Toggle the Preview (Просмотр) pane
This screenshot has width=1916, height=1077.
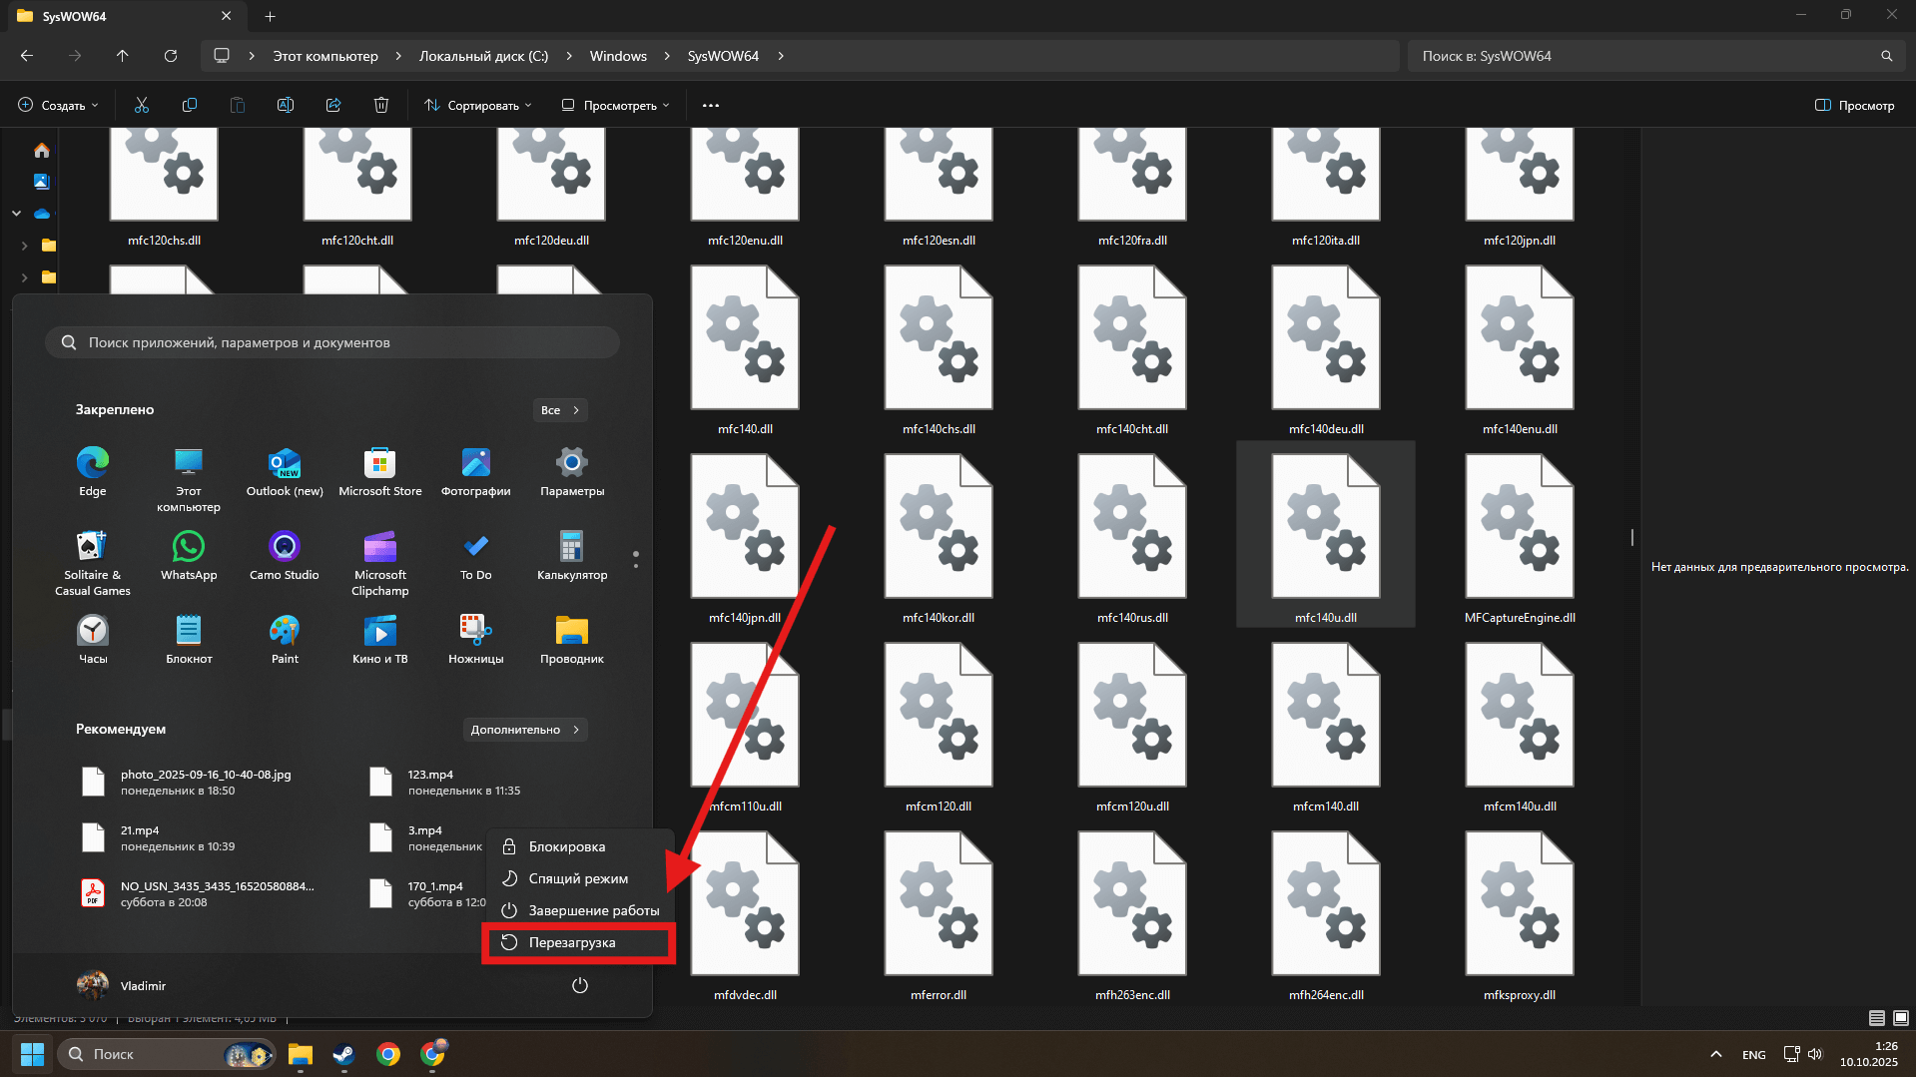1854,105
